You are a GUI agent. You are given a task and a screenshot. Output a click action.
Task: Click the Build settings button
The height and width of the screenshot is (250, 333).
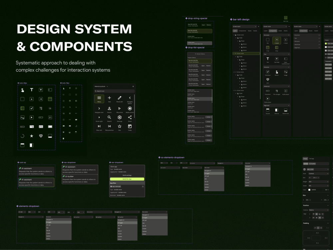[x=127, y=175]
